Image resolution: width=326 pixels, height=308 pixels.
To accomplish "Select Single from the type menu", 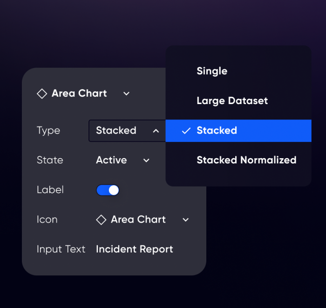I will point(212,71).
